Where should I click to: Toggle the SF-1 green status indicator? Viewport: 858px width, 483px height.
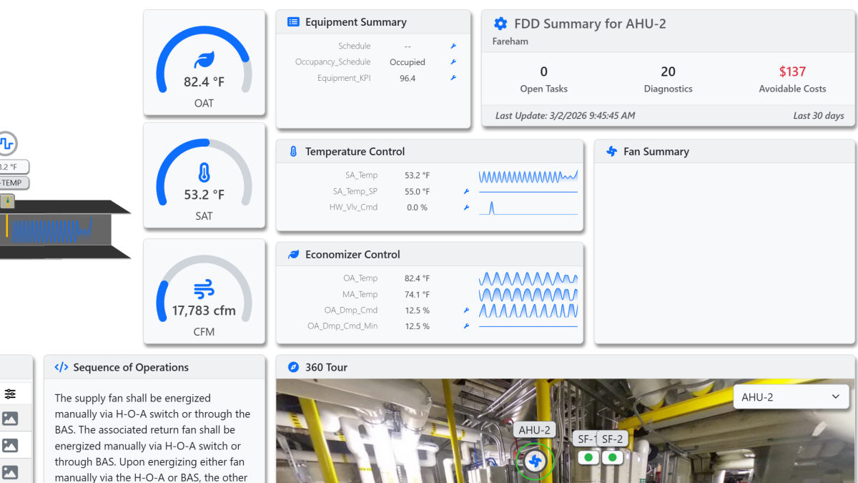point(587,456)
